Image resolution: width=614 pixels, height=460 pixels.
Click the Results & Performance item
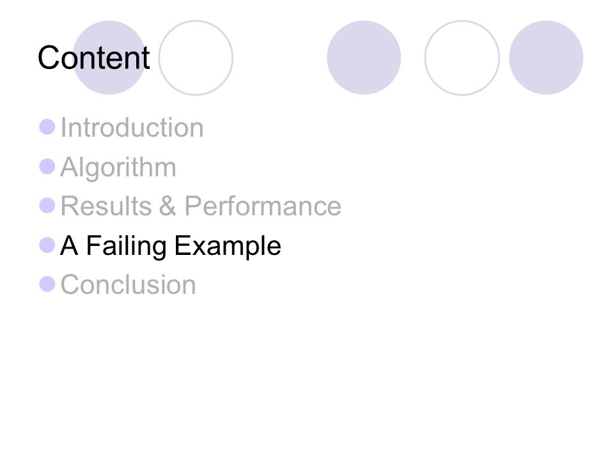pos(200,206)
